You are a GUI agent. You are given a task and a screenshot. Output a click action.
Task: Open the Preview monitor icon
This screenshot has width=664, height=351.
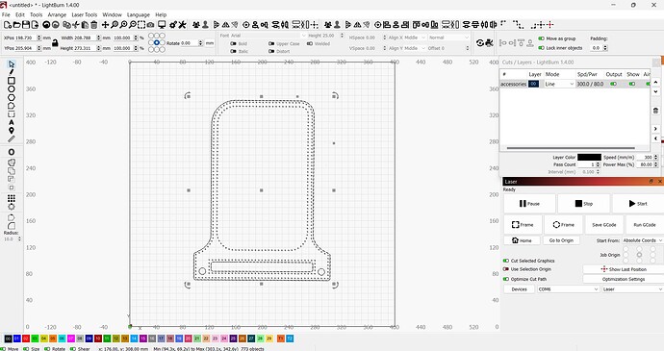tap(162, 25)
